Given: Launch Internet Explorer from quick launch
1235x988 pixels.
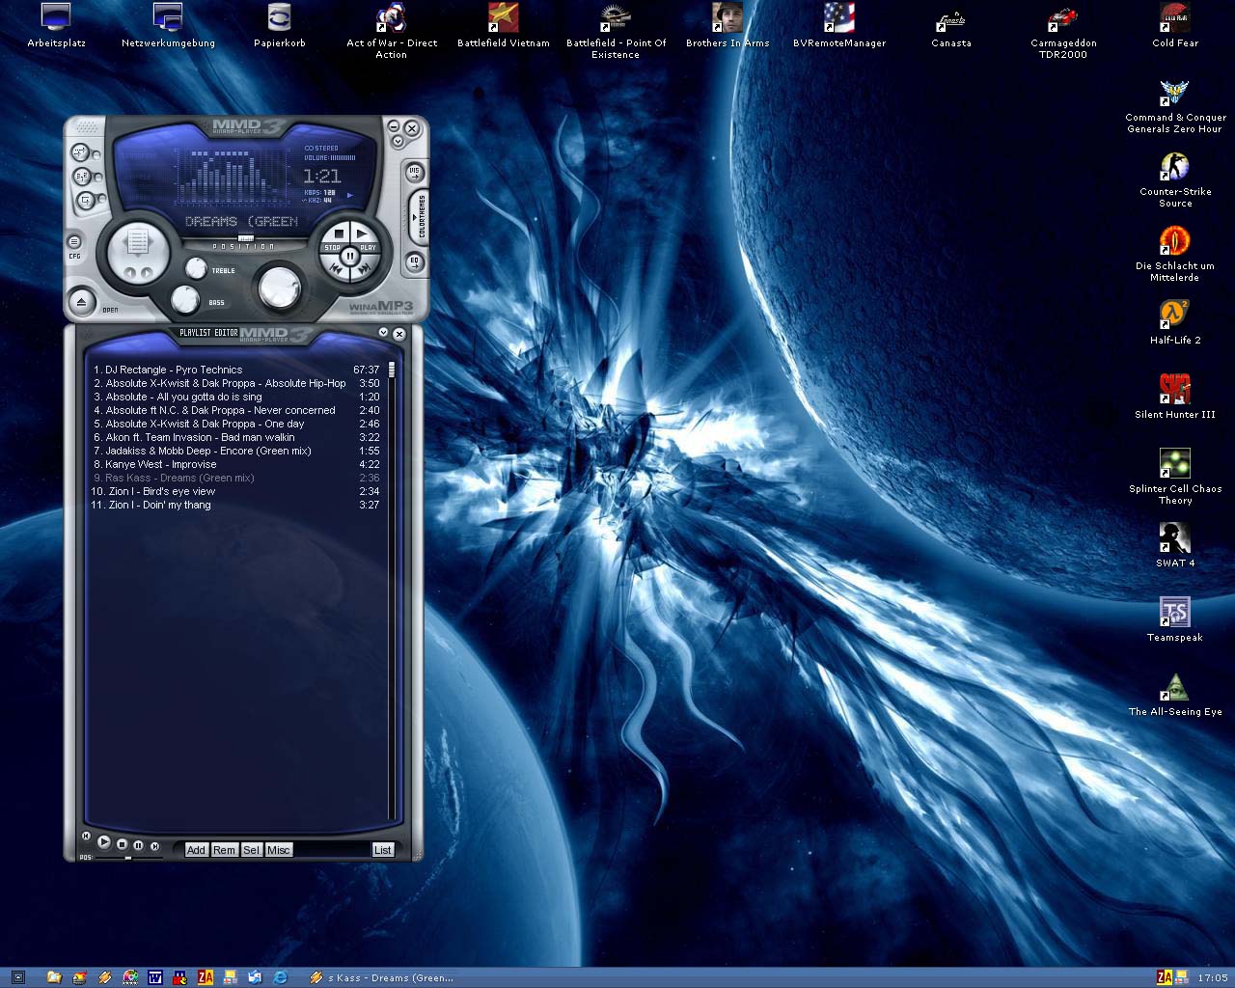Looking at the screenshot, I should point(280,977).
